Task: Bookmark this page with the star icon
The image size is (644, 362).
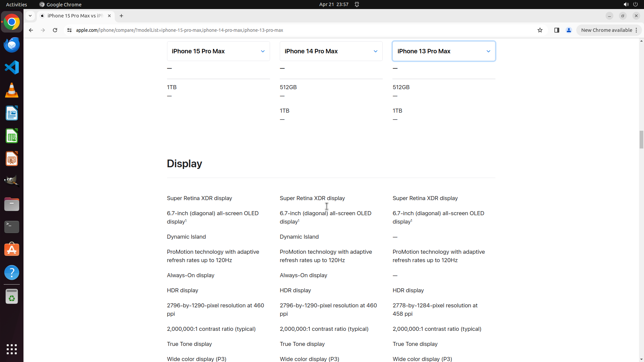Action: pos(540,30)
